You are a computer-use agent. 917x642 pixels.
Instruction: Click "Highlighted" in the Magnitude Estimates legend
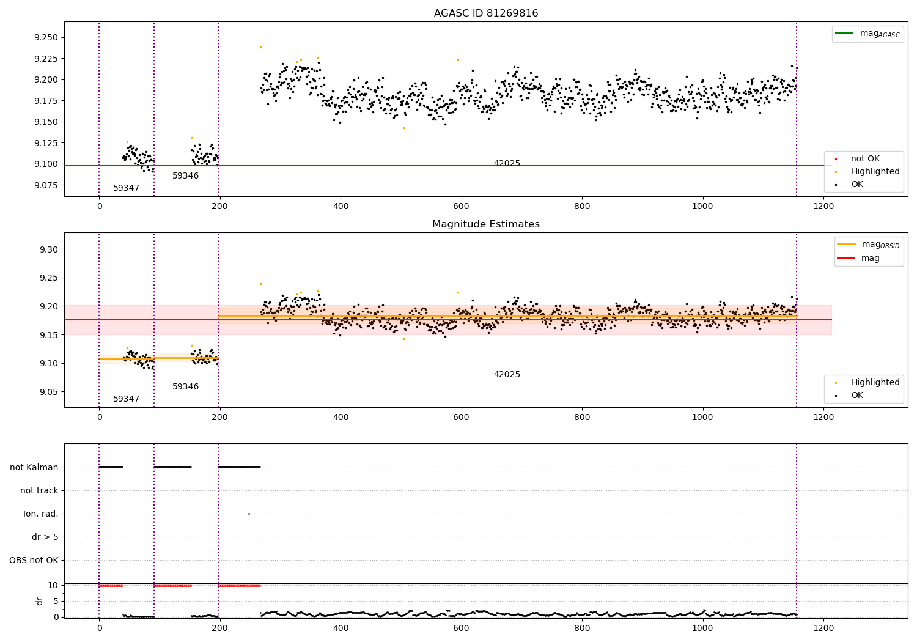[875, 383]
